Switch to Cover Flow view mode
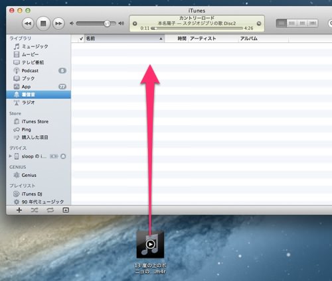Screen dimensions: 332x281 pyautogui.click(x=313, y=23)
